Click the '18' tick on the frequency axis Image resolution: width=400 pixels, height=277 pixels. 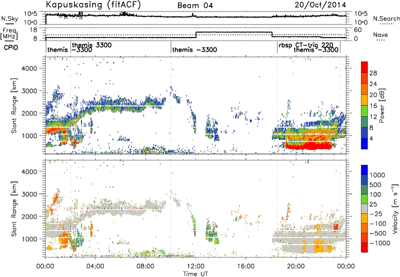(x=33, y=30)
